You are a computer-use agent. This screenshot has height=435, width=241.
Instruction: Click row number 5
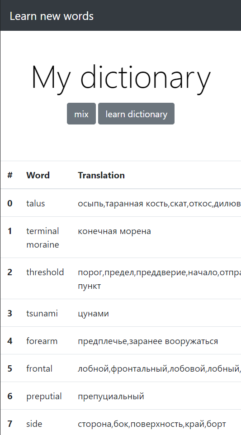click(9, 368)
